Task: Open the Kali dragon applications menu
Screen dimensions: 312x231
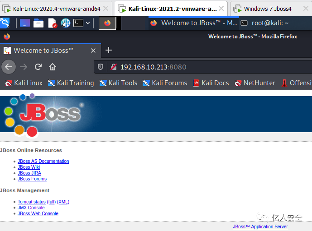Action: [x=5, y=23]
